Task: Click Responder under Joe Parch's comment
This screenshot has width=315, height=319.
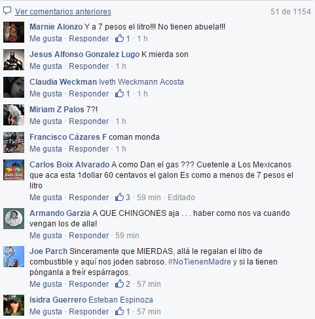Action: click(89, 284)
